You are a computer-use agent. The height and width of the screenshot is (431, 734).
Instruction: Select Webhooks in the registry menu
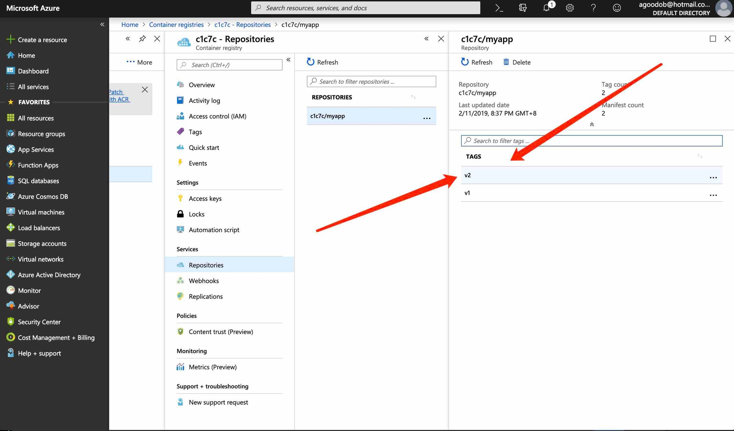(x=204, y=280)
